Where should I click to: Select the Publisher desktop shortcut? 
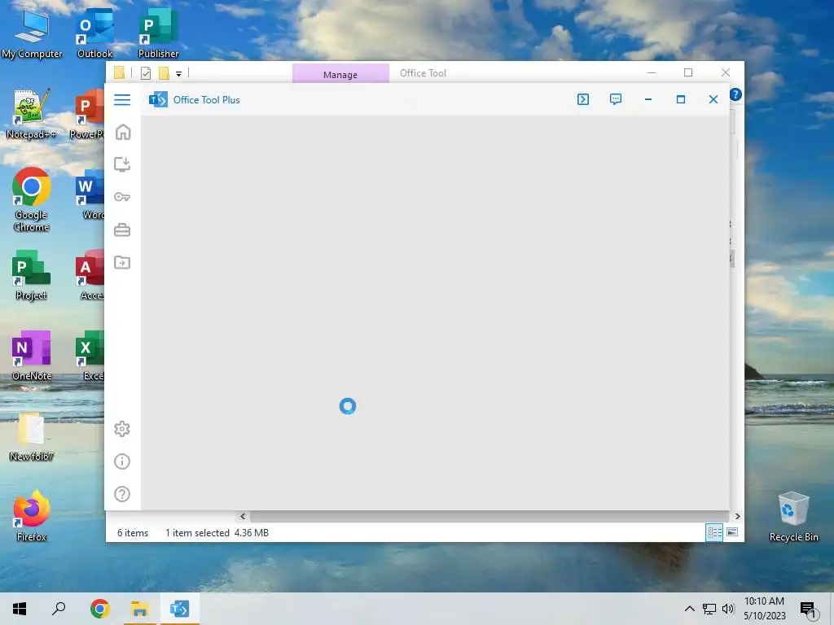pyautogui.click(x=158, y=34)
